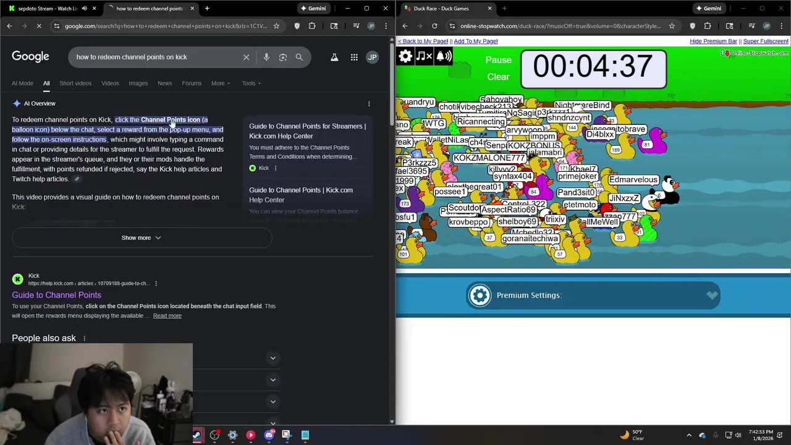Expand the Premium Settings panel
Screen dimensions: 791x445
[x=712, y=295]
